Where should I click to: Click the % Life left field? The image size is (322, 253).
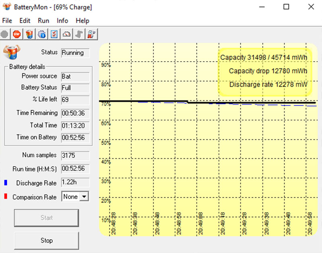(75, 100)
